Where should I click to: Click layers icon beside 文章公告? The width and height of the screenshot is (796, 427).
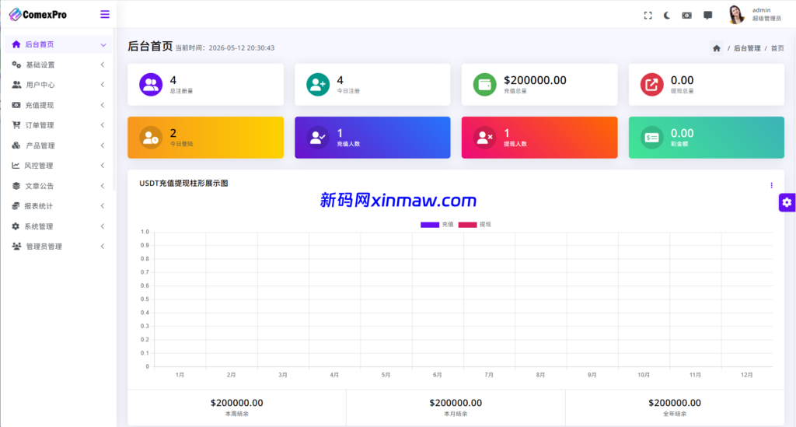click(16, 186)
